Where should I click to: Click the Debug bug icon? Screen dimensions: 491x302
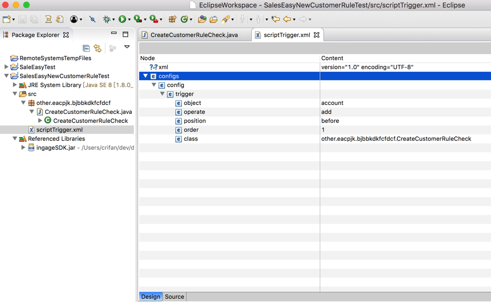pos(107,20)
